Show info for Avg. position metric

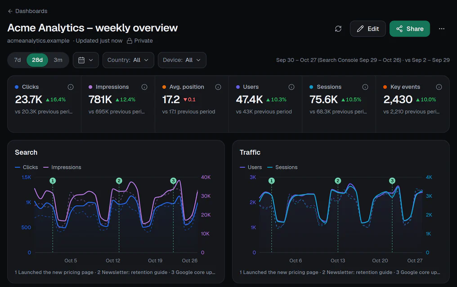coord(218,87)
